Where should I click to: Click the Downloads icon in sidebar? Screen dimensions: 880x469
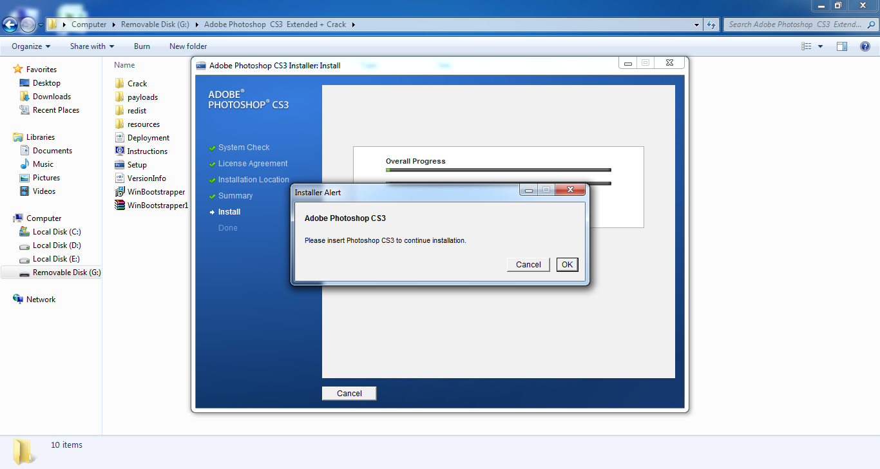tap(24, 96)
